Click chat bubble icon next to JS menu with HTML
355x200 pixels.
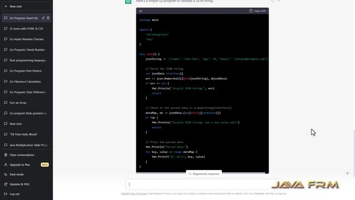click(x=6, y=28)
